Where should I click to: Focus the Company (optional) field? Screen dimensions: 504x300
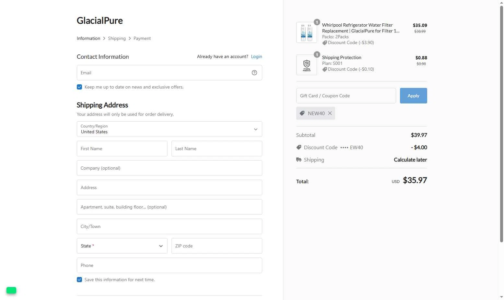[x=169, y=168]
